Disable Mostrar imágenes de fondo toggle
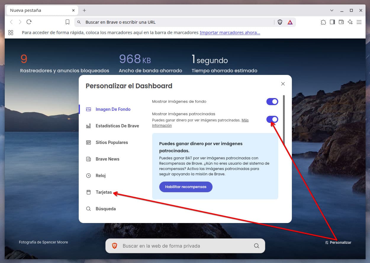The width and height of the screenshot is (370, 263). (272, 102)
